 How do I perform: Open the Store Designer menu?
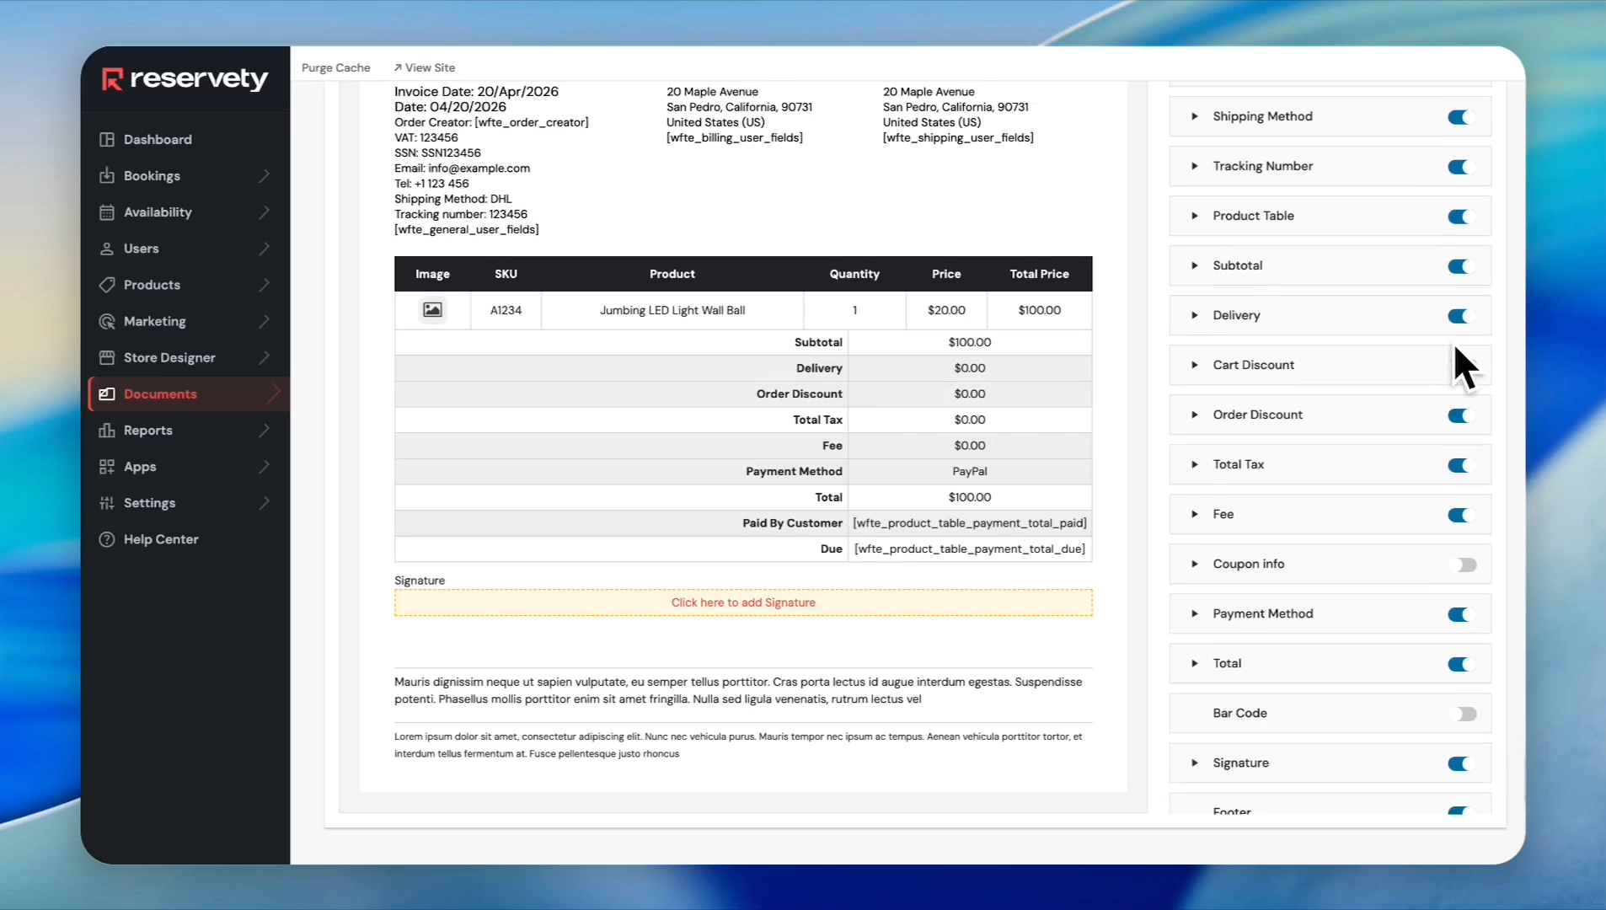(169, 357)
